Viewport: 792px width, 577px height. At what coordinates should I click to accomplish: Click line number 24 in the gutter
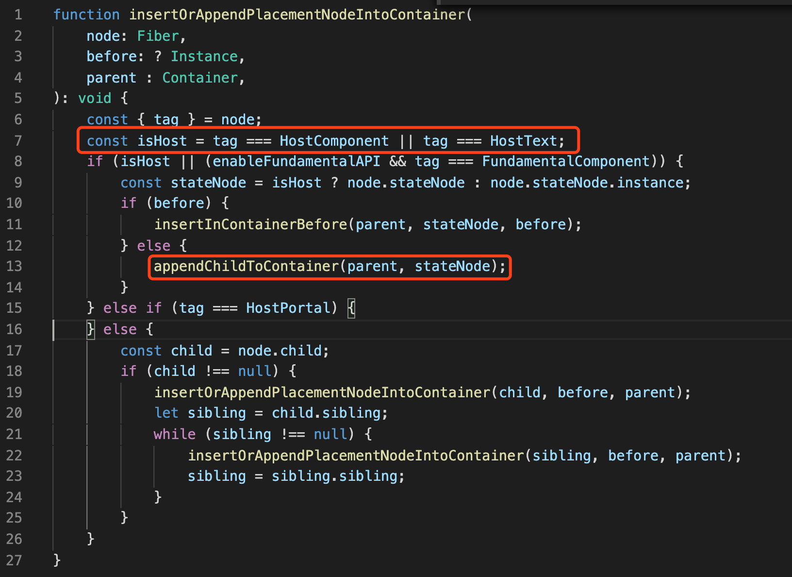pyautogui.click(x=14, y=497)
